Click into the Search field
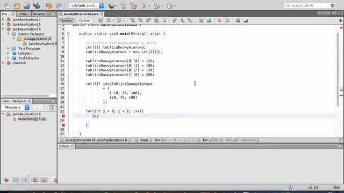The width and height of the screenshot is (344, 193). click(310, 6)
